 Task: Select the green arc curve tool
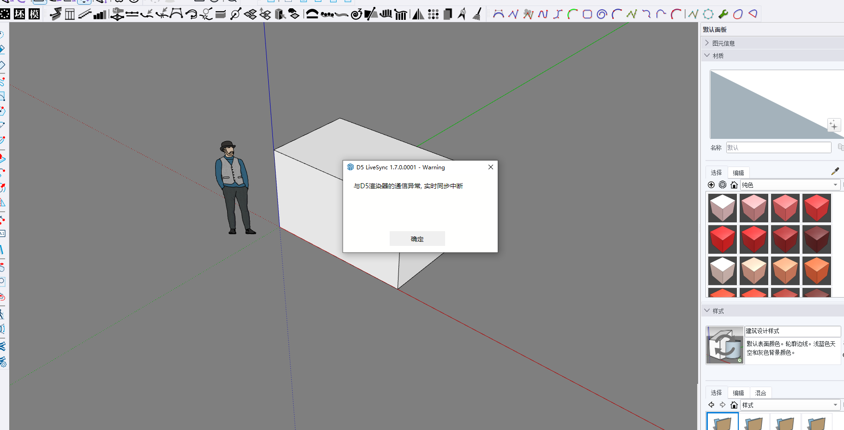(573, 14)
